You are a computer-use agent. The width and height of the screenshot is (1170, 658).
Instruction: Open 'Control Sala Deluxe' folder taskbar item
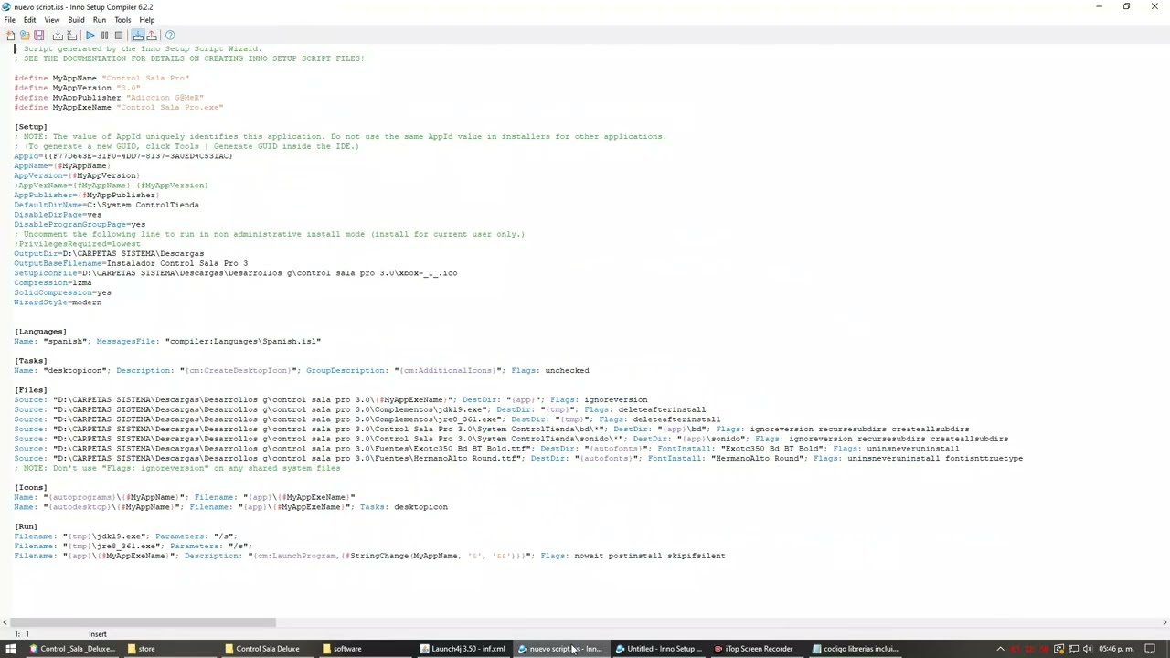pyautogui.click(x=268, y=649)
